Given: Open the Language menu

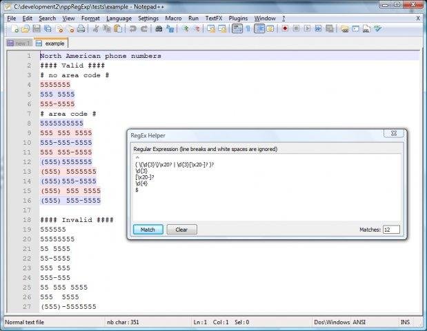Looking at the screenshot, I should click(119, 18).
